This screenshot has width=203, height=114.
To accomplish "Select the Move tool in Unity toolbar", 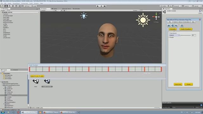I will (x=6, y=6).
